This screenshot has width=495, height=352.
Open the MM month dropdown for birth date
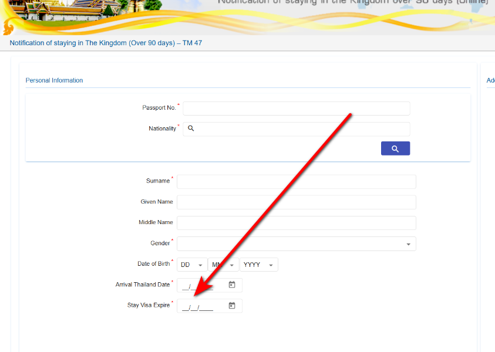pos(224,265)
